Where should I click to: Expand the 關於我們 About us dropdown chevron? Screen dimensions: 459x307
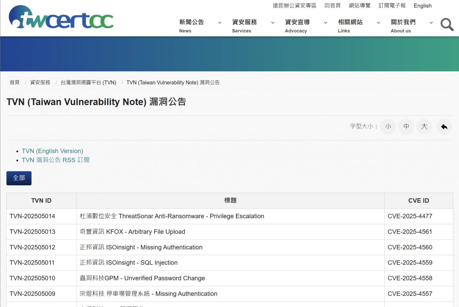click(431, 23)
